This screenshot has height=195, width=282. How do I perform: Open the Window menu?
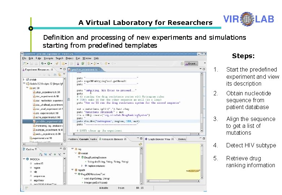(x=87, y=58)
